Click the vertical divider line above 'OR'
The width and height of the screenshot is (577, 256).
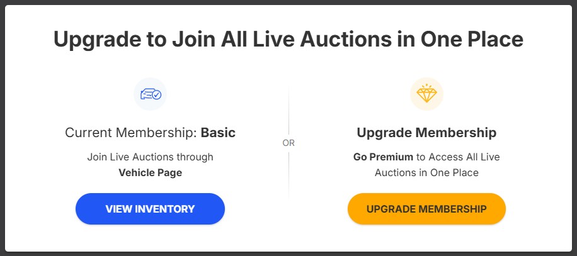pos(288,110)
